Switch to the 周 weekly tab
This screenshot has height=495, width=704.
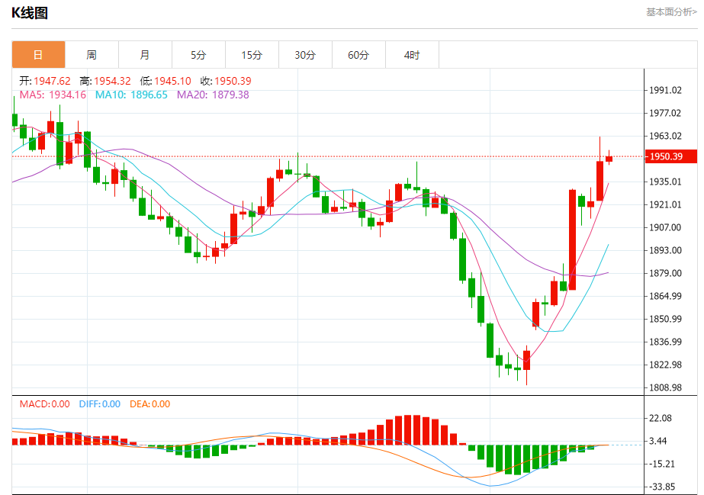[92, 55]
